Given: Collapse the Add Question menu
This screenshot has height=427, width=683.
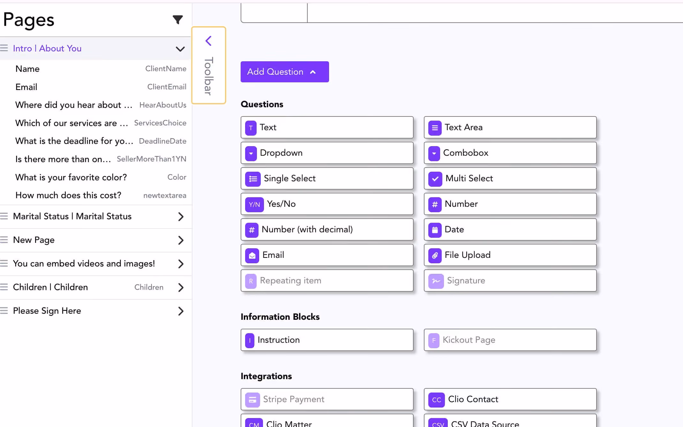Looking at the screenshot, I should [285, 72].
